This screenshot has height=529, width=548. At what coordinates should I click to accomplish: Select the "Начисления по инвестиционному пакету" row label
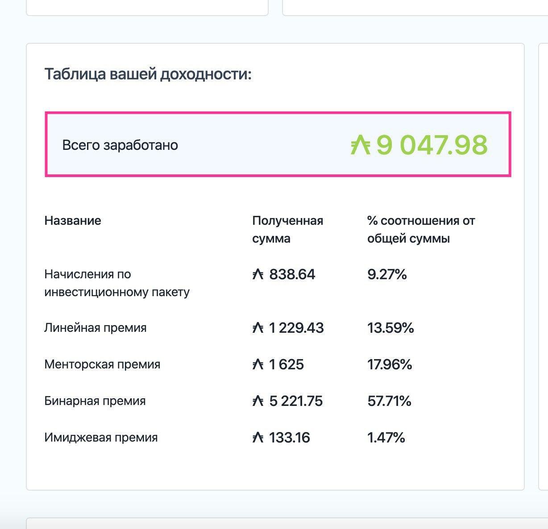[117, 283]
